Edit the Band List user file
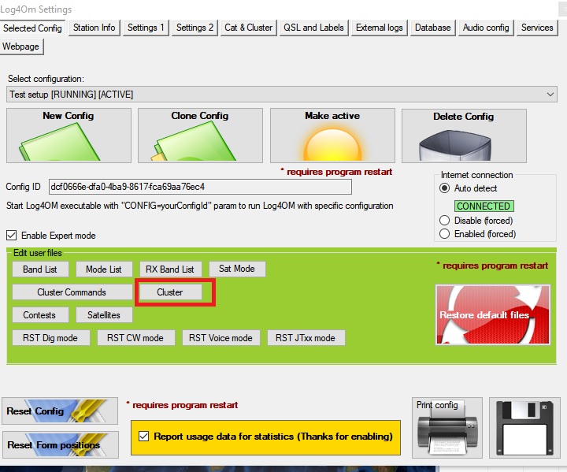Viewport: 567px width, 472px height. (x=40, y=269)
